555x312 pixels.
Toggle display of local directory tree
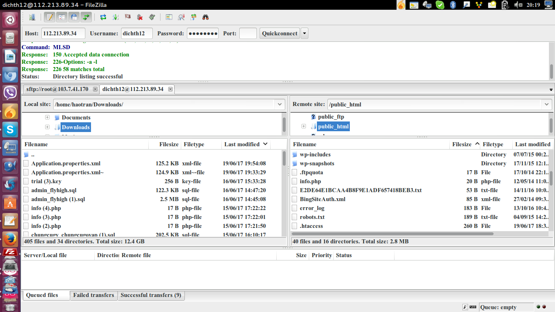(x=62, y=17)
